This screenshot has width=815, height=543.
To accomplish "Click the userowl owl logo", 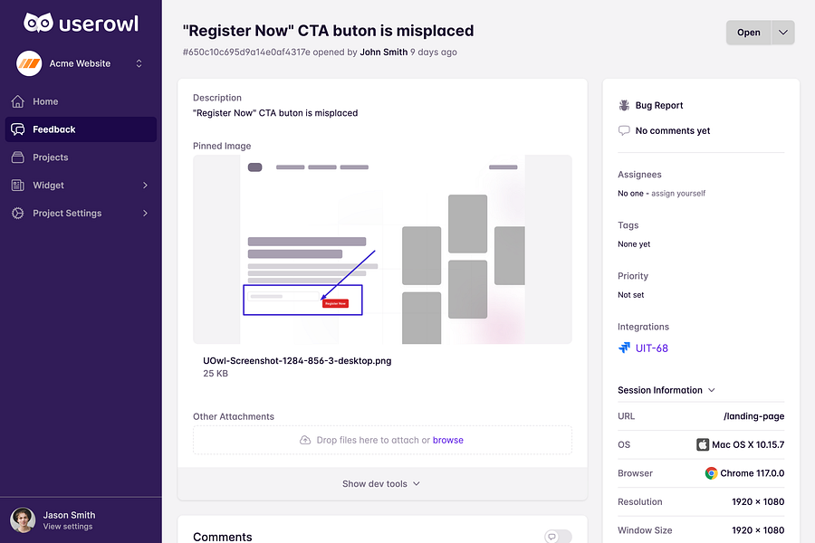I will click(38, 23).
